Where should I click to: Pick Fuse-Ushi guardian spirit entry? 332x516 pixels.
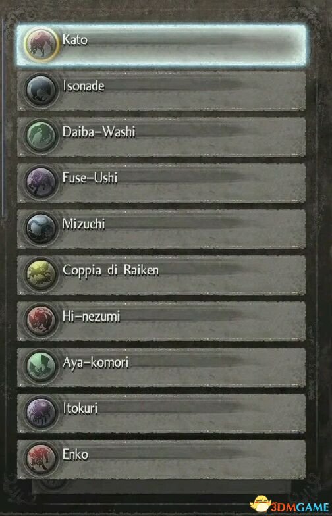coord(161,183)
